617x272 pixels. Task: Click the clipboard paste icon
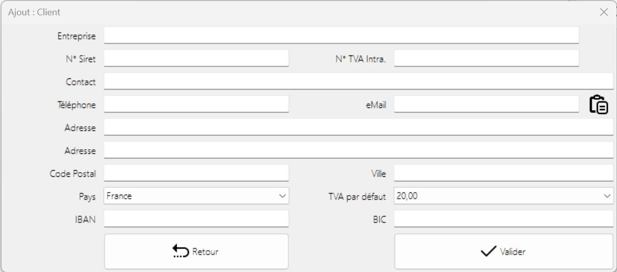(599, 104)
